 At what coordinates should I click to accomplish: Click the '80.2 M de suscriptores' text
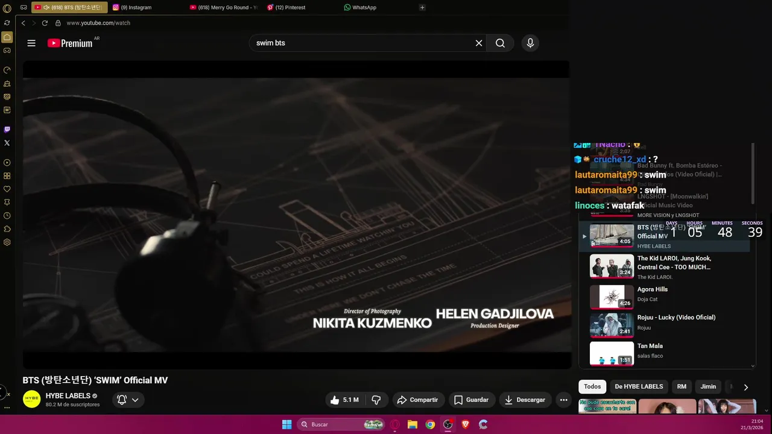coord(72,404)
